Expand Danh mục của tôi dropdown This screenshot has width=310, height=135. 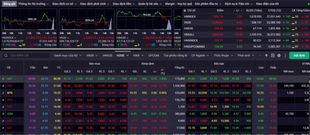(x=80, y=56)
